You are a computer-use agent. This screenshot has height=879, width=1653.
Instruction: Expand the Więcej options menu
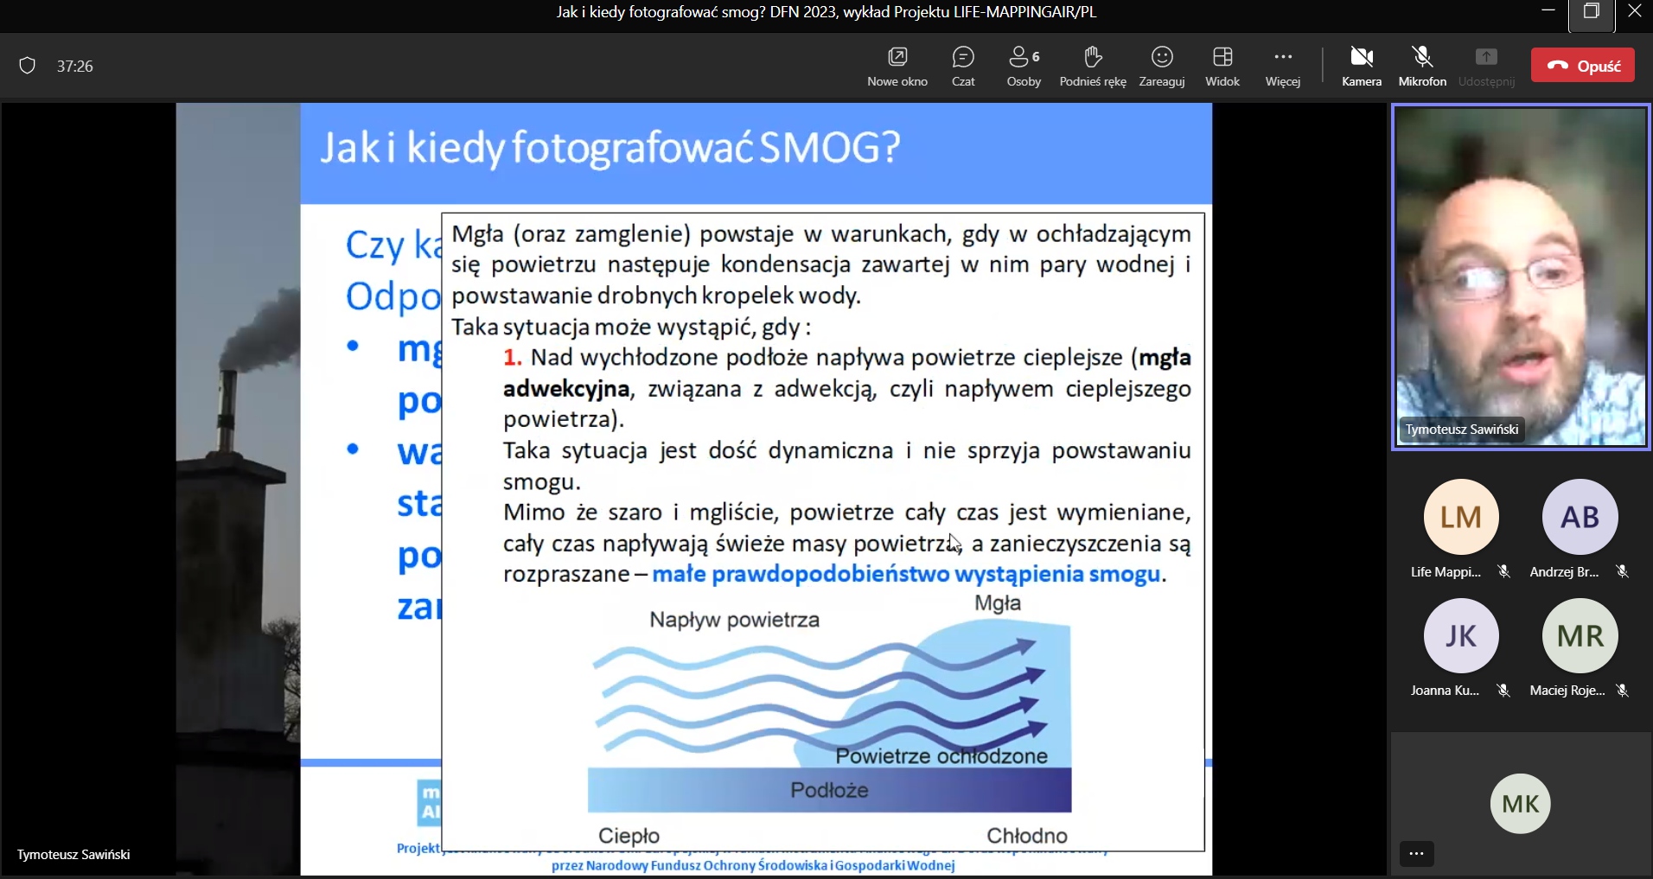[1283, 67]
